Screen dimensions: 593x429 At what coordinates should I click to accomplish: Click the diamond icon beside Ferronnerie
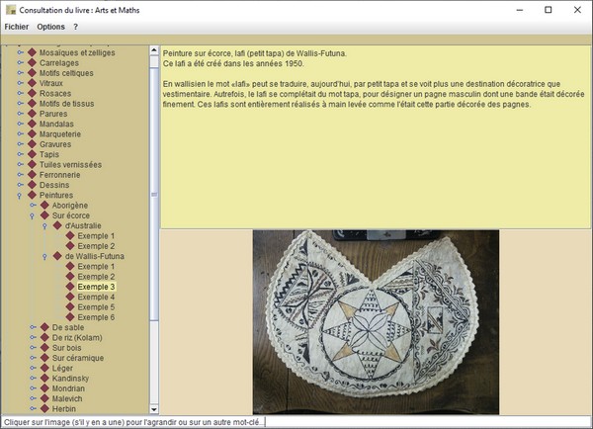pos(32,175)
